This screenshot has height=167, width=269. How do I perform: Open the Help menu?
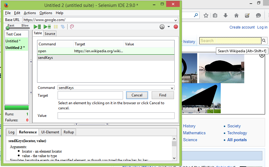tap(59, 13)
